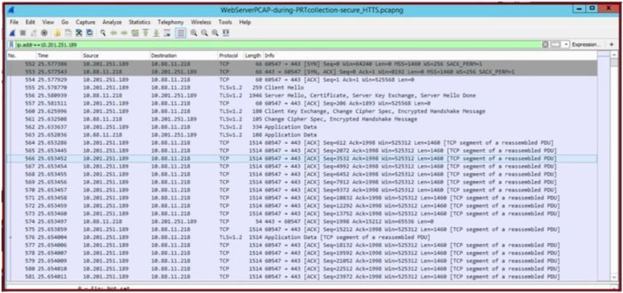623x293 pixels.
Task: Click scrollbar up arrow in packet list
Action: point(614,55)
